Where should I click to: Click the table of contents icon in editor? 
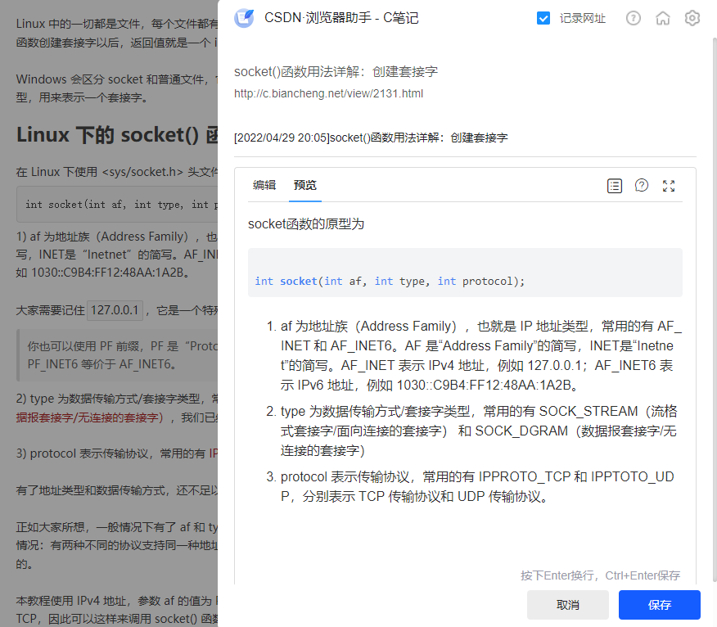[x=615, y=186]
